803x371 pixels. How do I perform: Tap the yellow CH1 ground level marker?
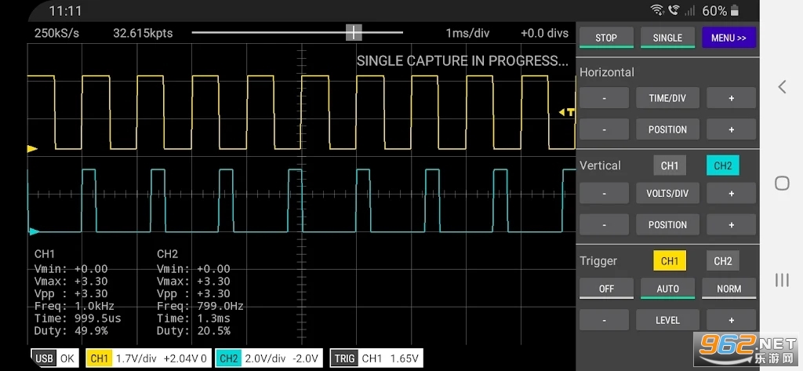tap(32, 148)
